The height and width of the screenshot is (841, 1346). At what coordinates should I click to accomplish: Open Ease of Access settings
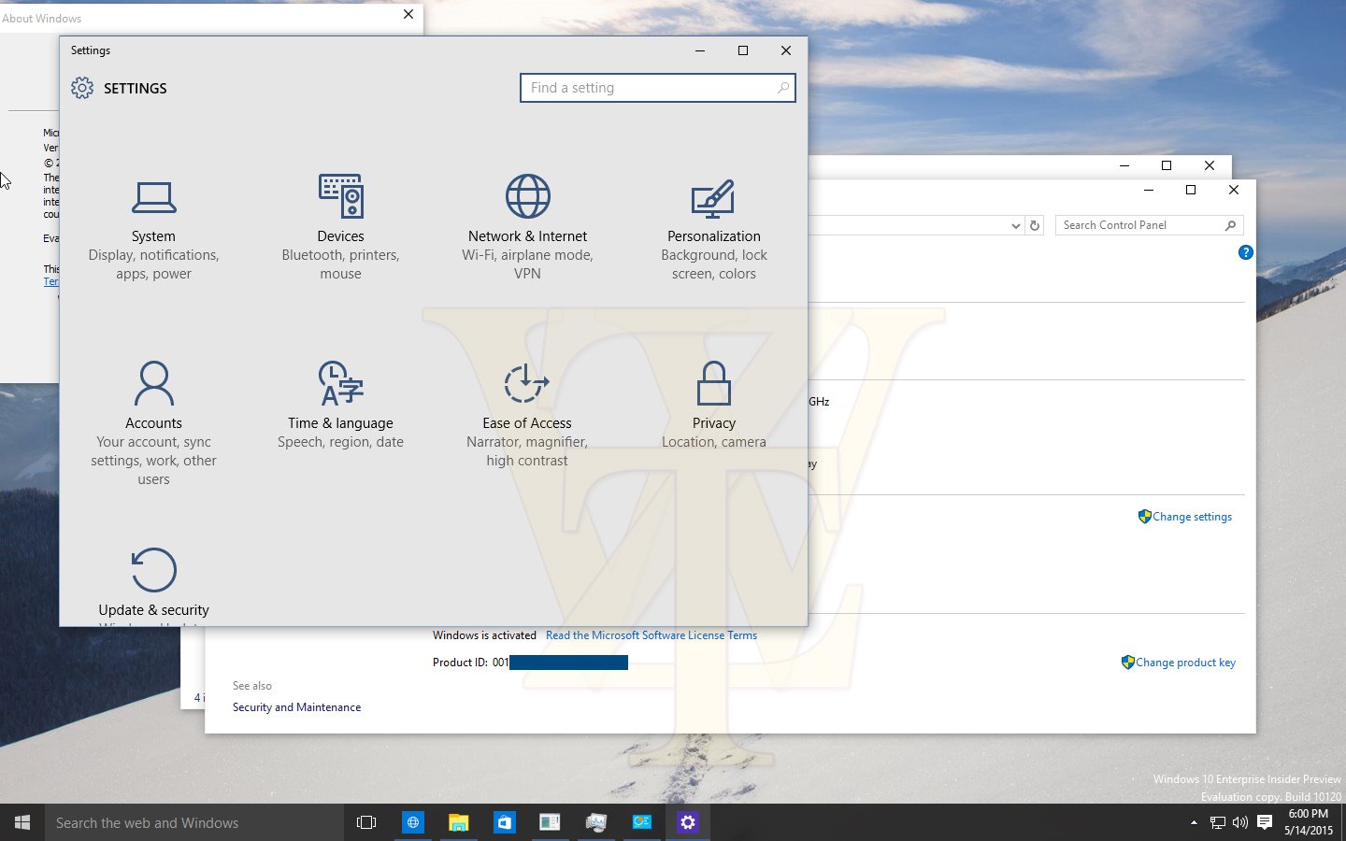pos(527,414)
